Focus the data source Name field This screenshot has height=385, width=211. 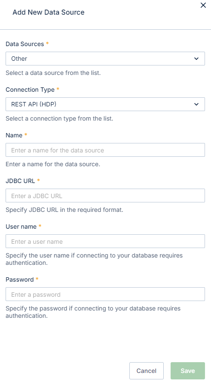[105, 150]
